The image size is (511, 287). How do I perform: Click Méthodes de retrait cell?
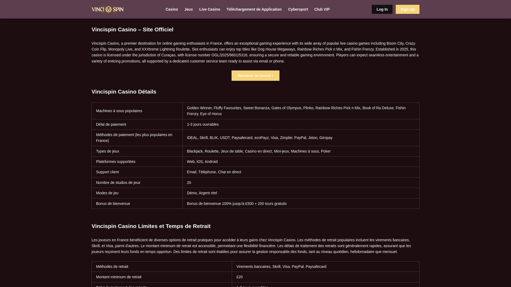(162, 267)
